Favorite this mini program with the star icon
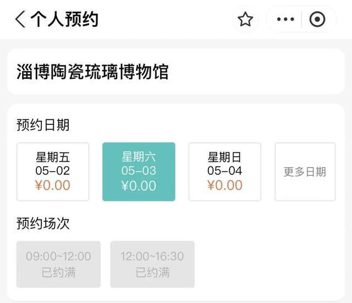This screenshot has width=352, height=303. coord(245,19)
